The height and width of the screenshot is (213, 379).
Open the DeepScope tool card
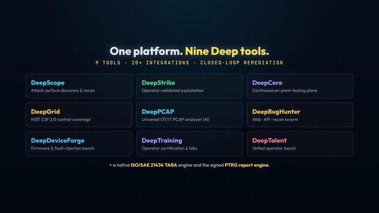click(79, 86)
